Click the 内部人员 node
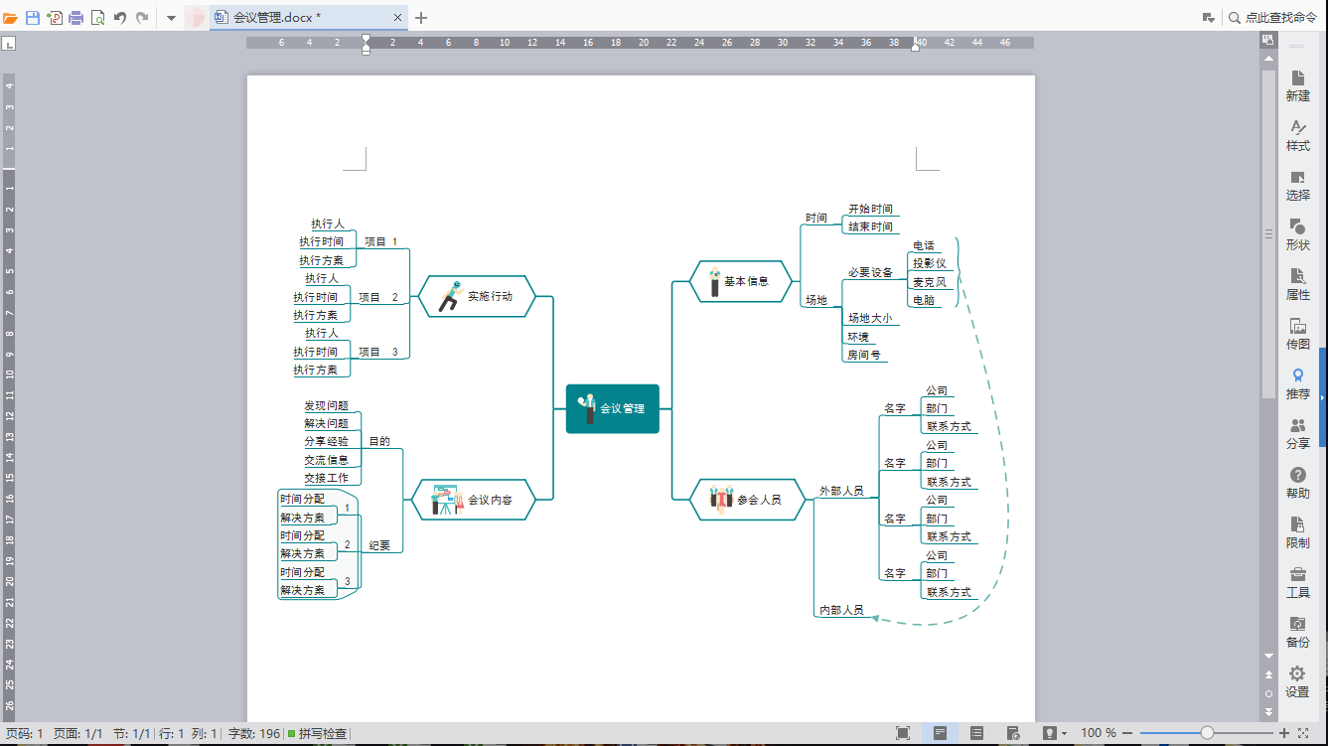 pyautogui.click(x=841, y=610)
